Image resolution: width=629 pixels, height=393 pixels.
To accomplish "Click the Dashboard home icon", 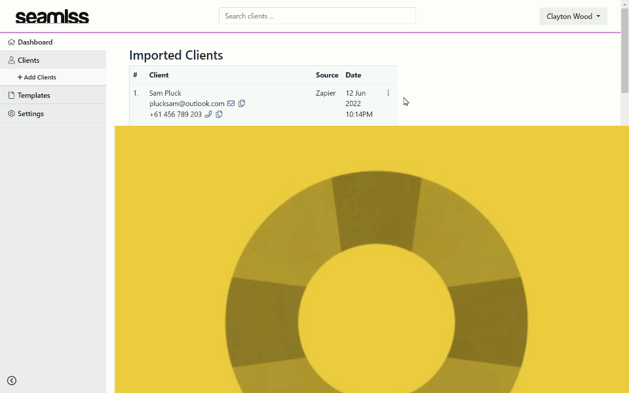I will click(11, 42).
